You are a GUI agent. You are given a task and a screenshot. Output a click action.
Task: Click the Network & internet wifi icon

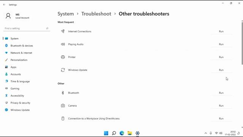[x=6, y=53]
